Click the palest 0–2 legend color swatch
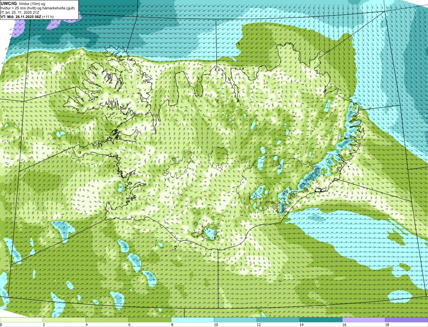The width and height of the screenshot is (428, 327). coord(21,320)
